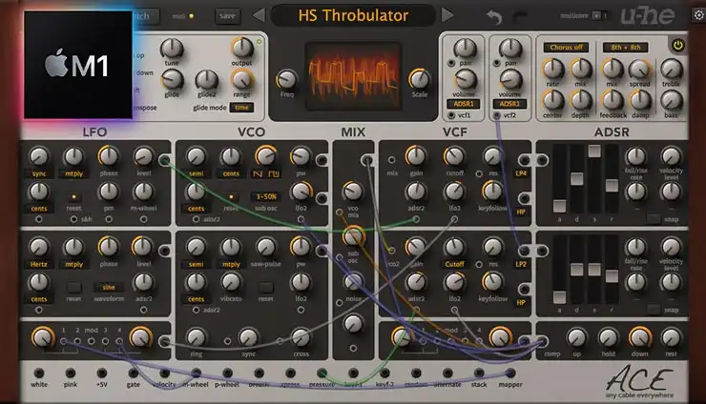Click the cross modulation knob
The image size is (706, 404).
pos(301,337)
